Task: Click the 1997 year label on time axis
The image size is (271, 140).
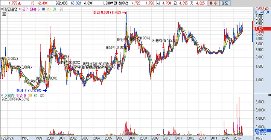Action: tap(11, 138)
